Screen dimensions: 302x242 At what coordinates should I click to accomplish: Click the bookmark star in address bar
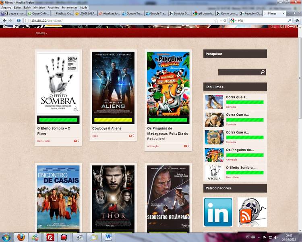tap(216, 21)
